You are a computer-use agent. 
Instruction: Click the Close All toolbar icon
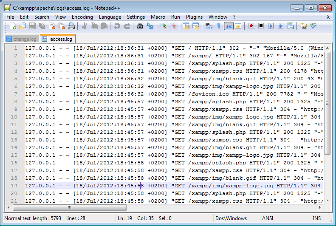point(62,26)
